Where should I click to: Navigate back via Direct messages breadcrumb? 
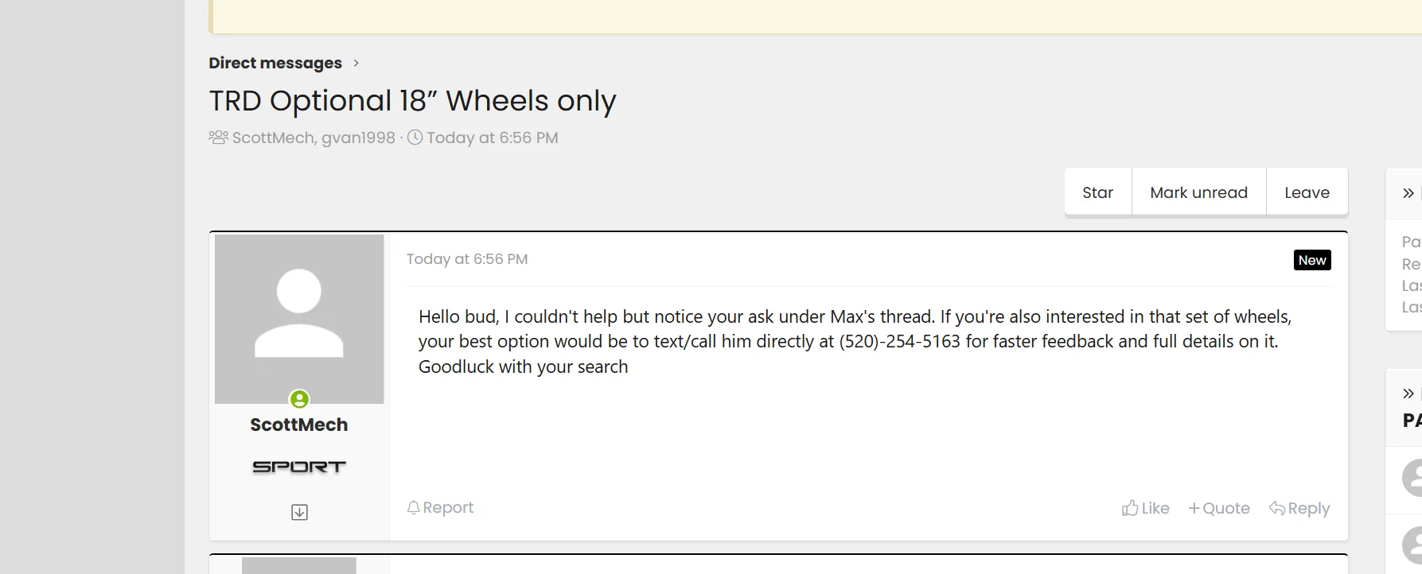[x=275, y=63]
